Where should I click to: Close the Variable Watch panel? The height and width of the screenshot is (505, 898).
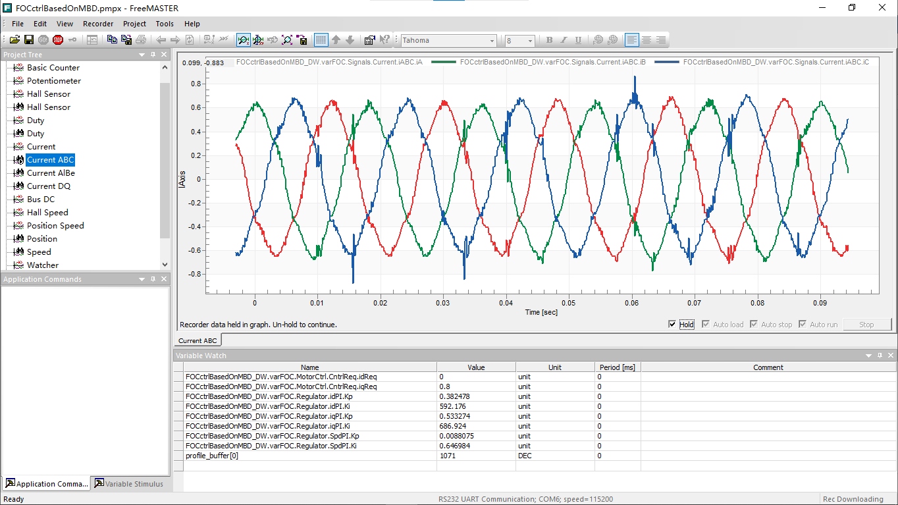pos(891,356)
